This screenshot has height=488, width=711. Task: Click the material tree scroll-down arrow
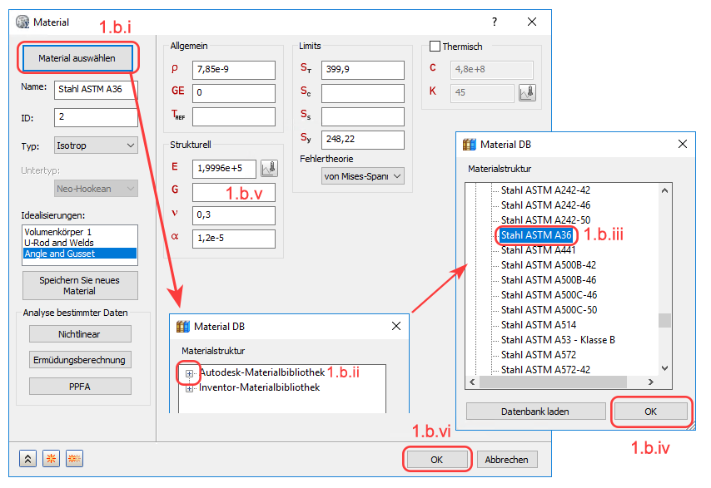tap(664, 368)
